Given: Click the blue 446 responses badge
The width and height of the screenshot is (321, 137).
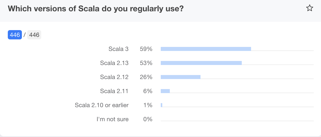Looking at the screenshot, I should coord(15,35).
